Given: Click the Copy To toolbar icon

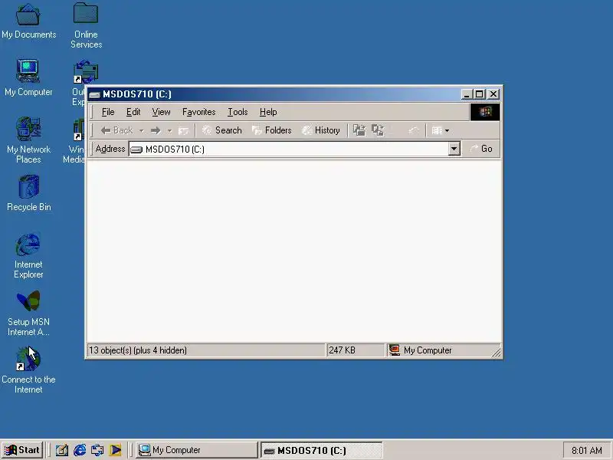Looking at the screenshot, I should 378,130.
